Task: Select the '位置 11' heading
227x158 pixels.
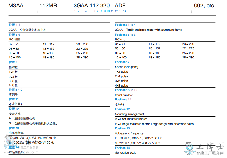Action: [14, 99]
